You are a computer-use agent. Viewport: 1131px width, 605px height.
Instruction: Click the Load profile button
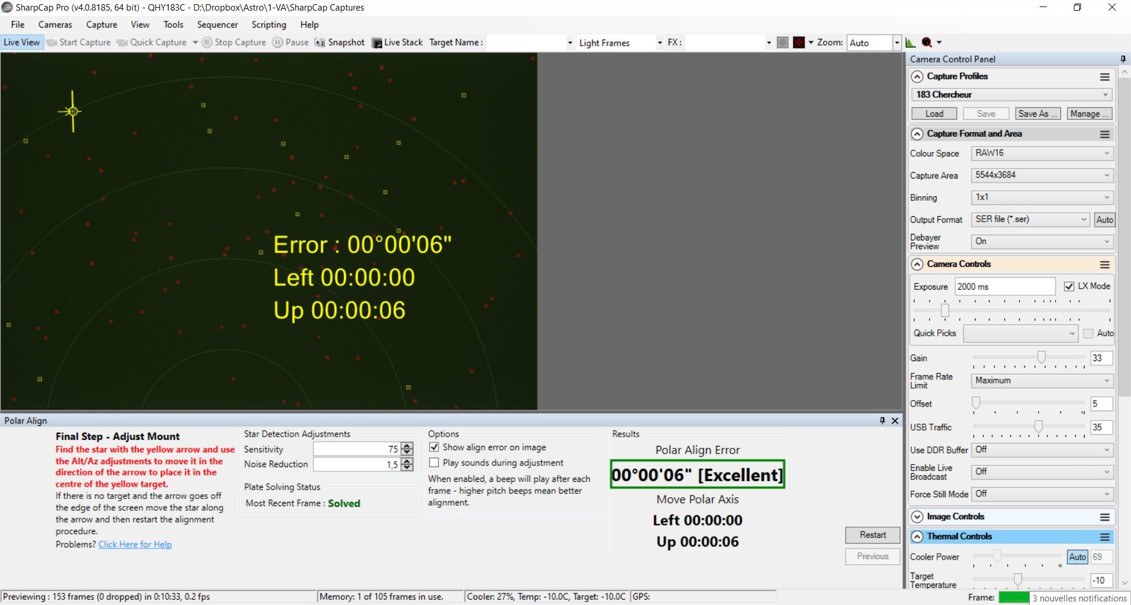click(x=934, y=114)
